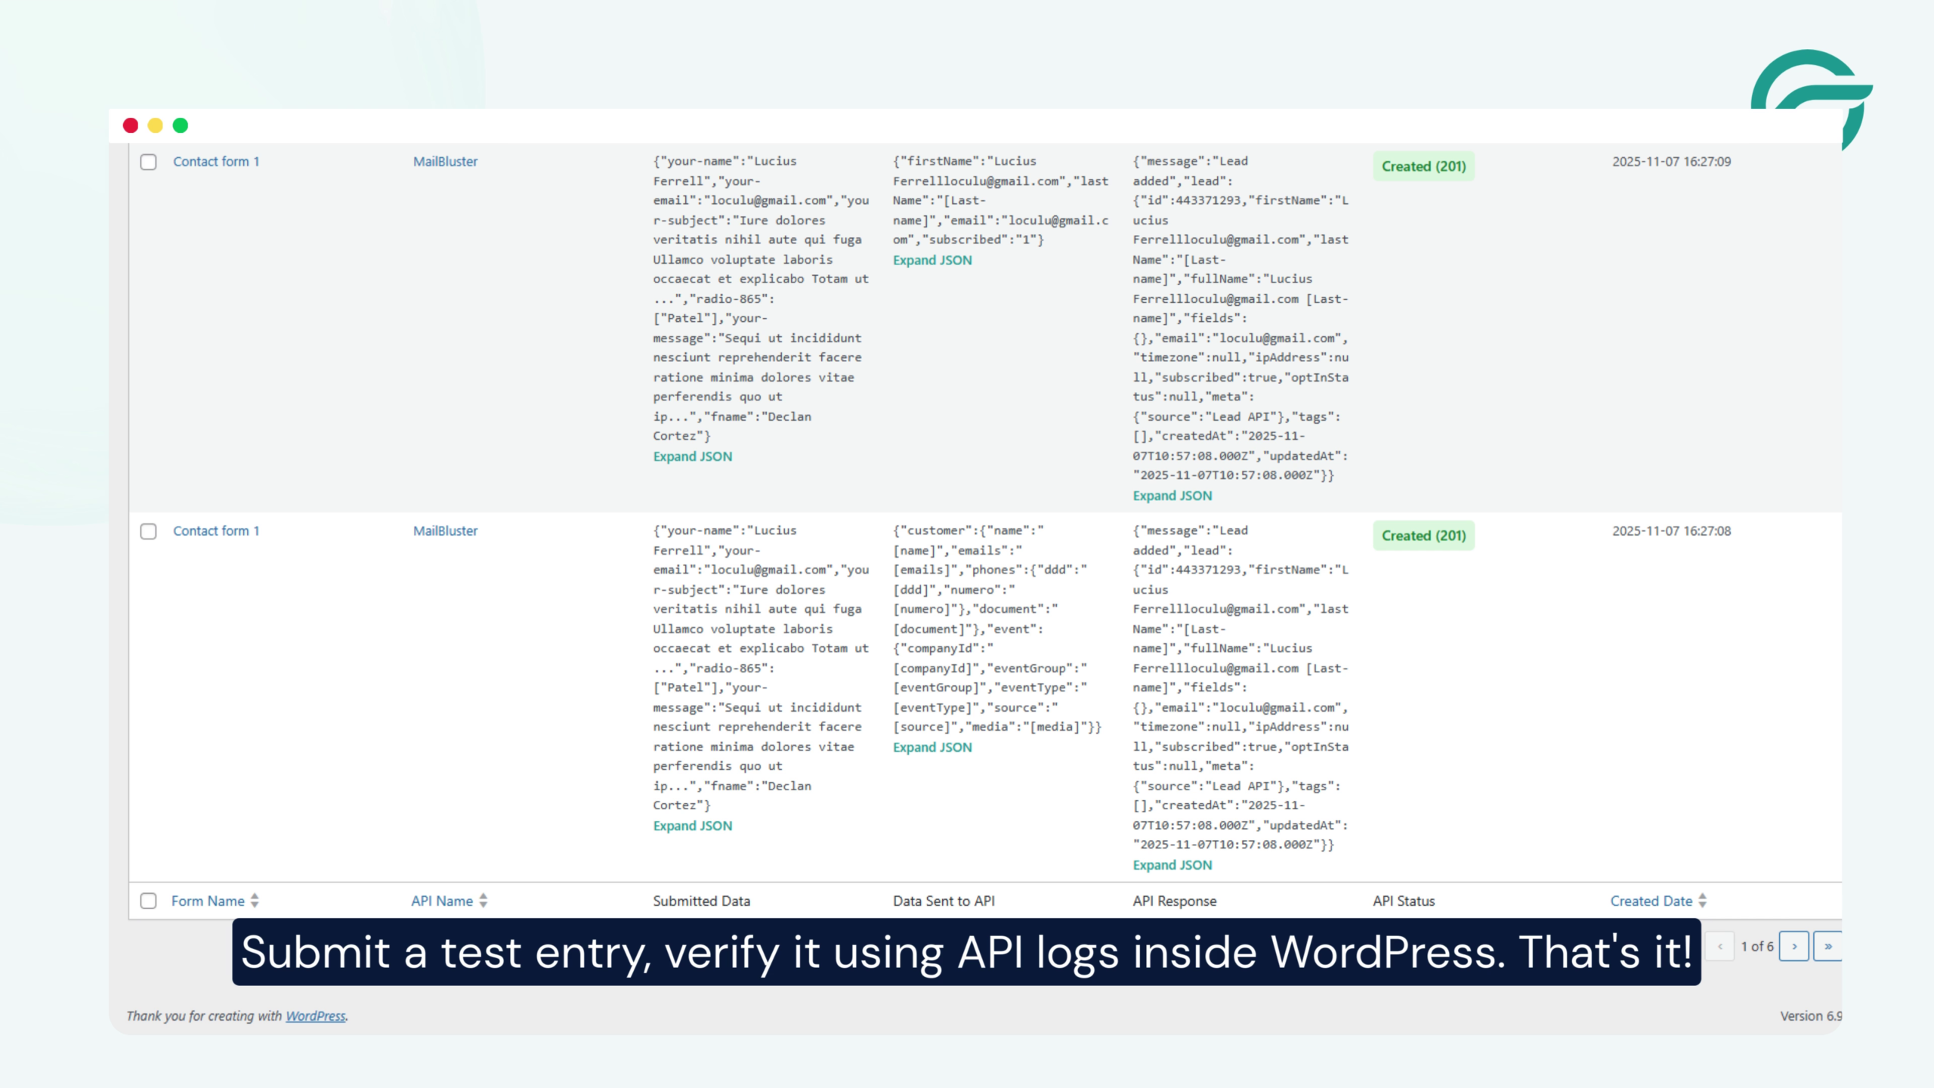Toggle the select-all checkbox in the footer row

(x=148, y=901)
